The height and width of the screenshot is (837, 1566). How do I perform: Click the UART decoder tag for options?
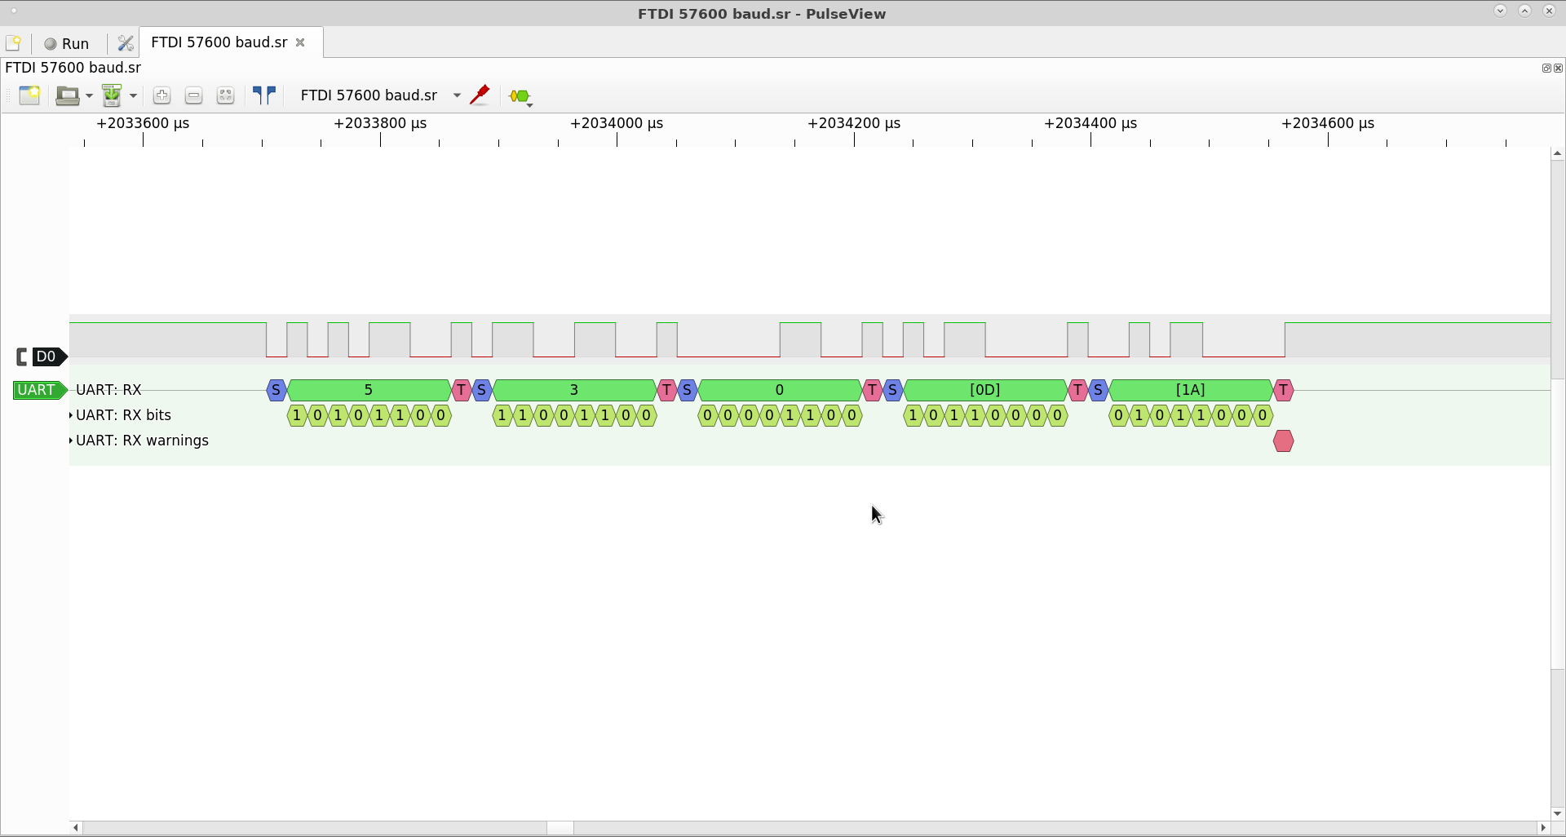(x=37, y=390)
